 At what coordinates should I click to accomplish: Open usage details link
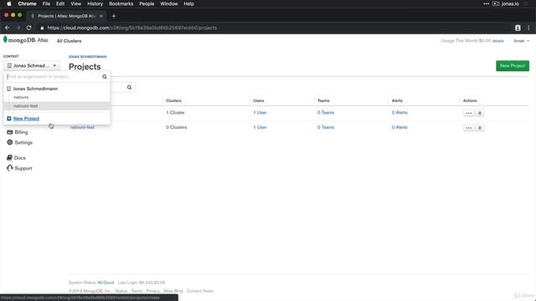[498, 41]
